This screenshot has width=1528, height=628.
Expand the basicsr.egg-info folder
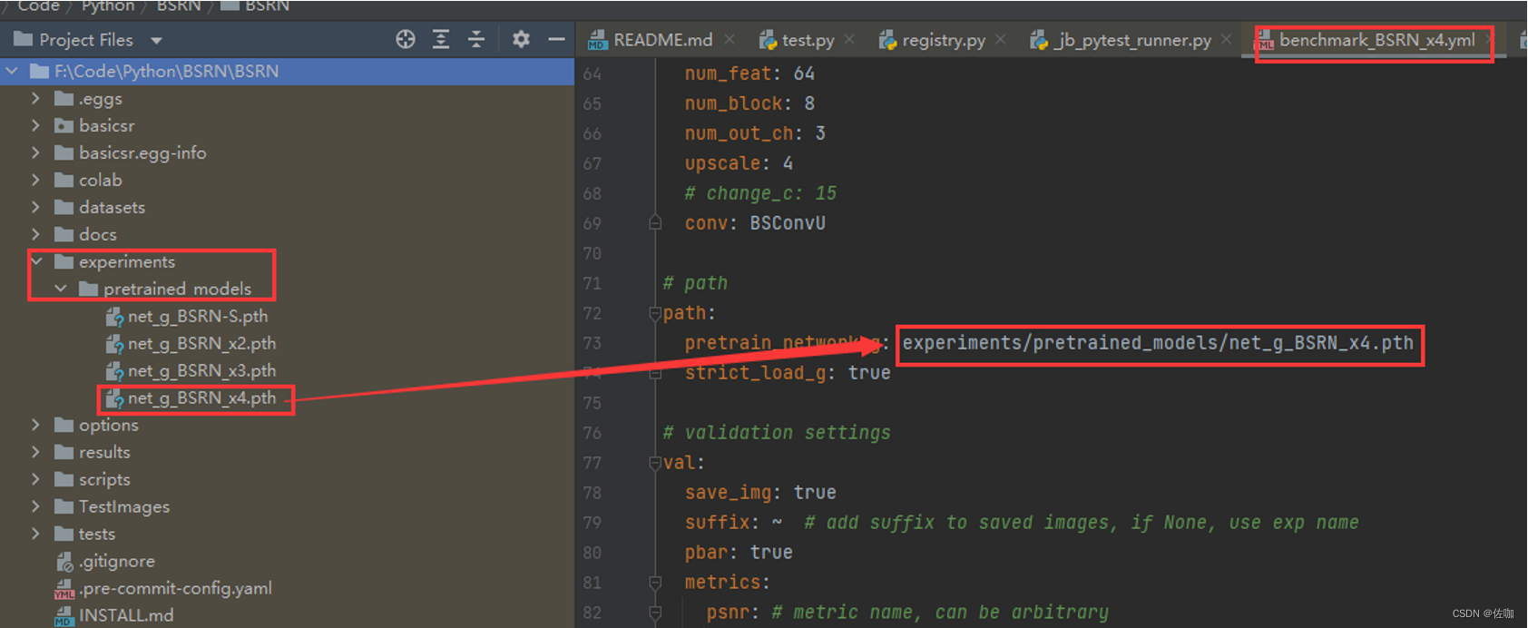(35, 152)
